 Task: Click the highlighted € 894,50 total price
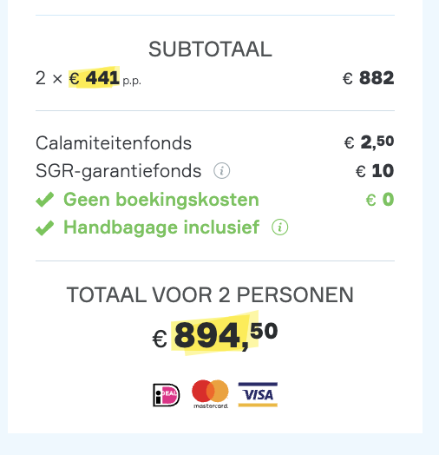[215, 335]
